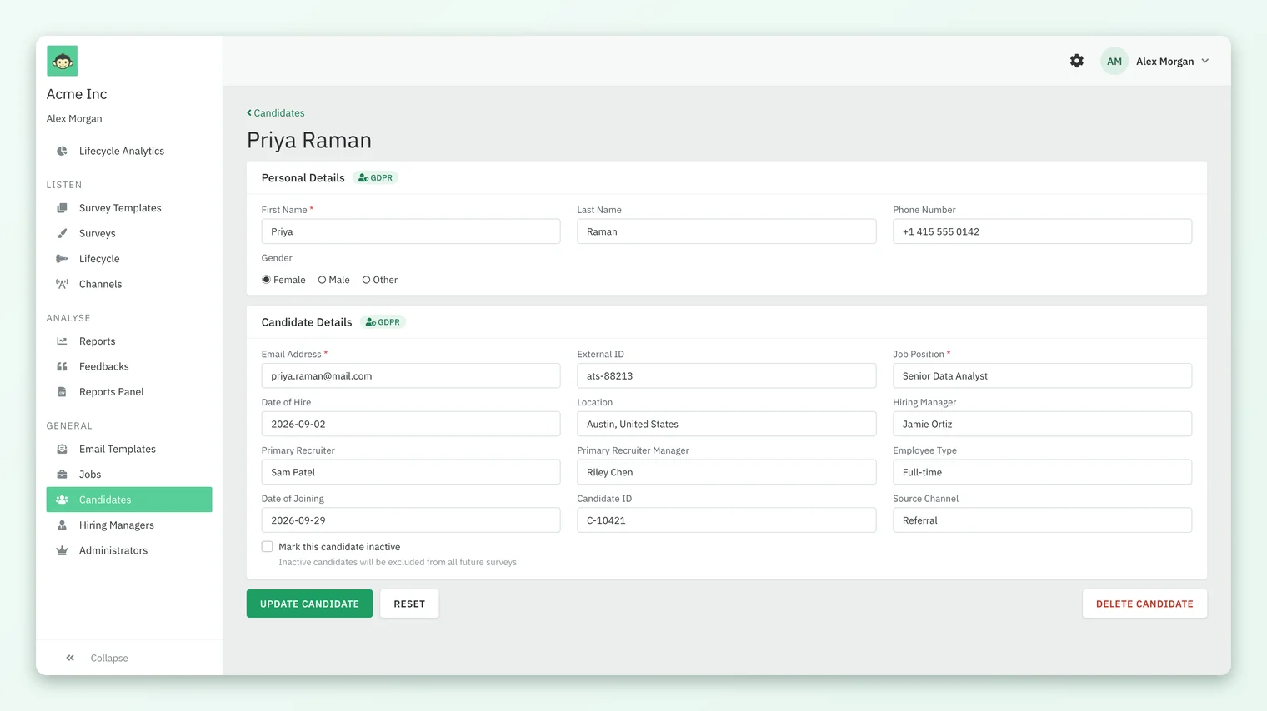Viewport: 1267px width, 711px height.
Task: Click the Job Position field
Action: pos(1042,375)
